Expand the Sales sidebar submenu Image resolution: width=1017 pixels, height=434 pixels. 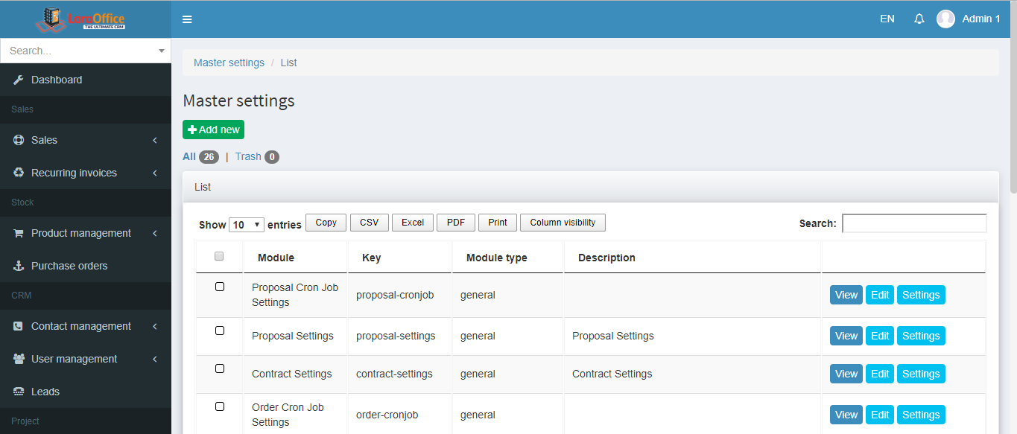[85, 140]
